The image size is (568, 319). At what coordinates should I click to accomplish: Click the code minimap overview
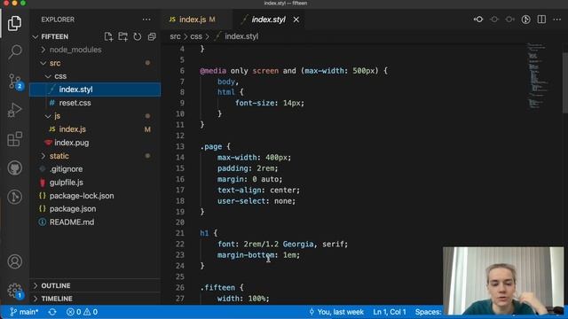coord(538,76)
